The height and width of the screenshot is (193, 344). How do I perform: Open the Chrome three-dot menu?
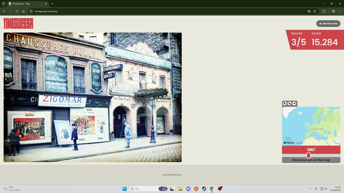tap(340, 11)
